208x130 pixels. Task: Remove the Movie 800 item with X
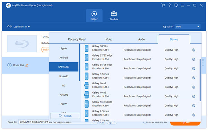pos(203,60)
